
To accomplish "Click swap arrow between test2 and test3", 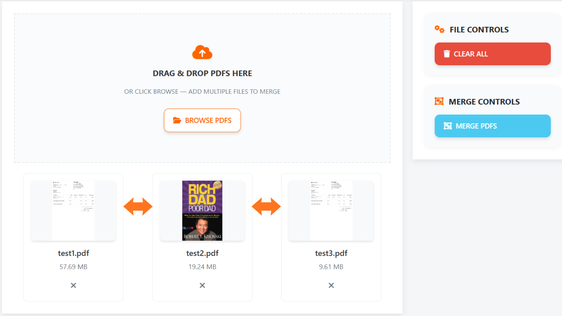I will [x=266, y=207].
